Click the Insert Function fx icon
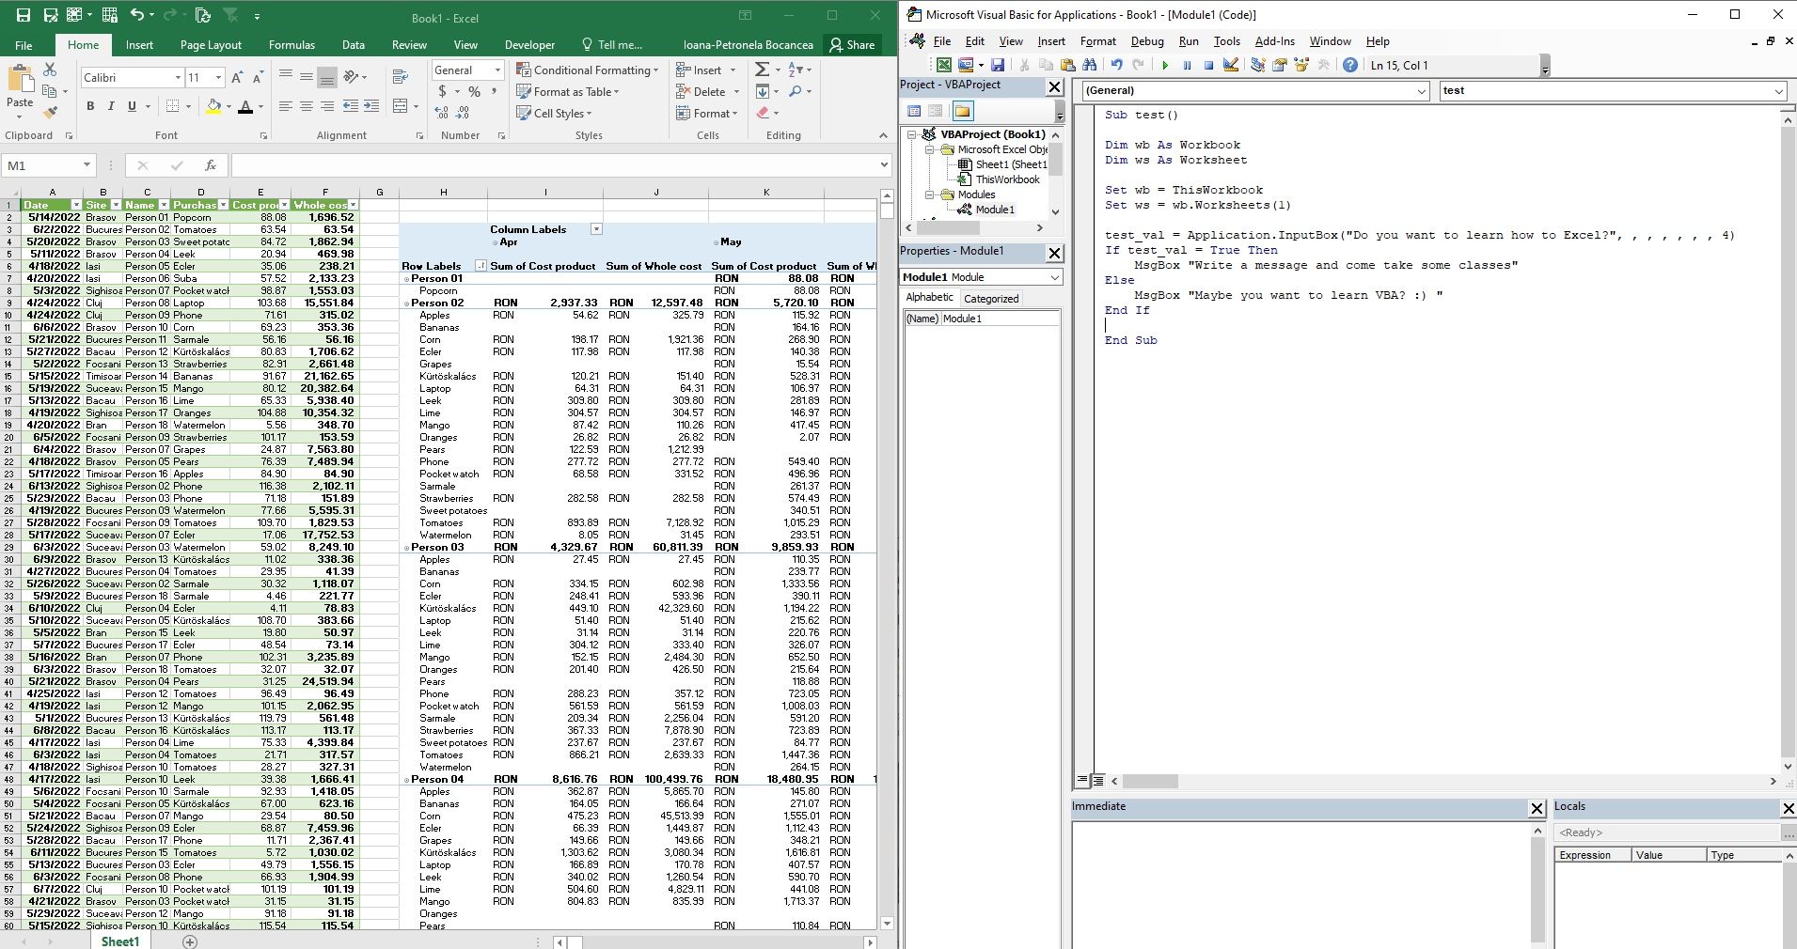 click(211, 165)
